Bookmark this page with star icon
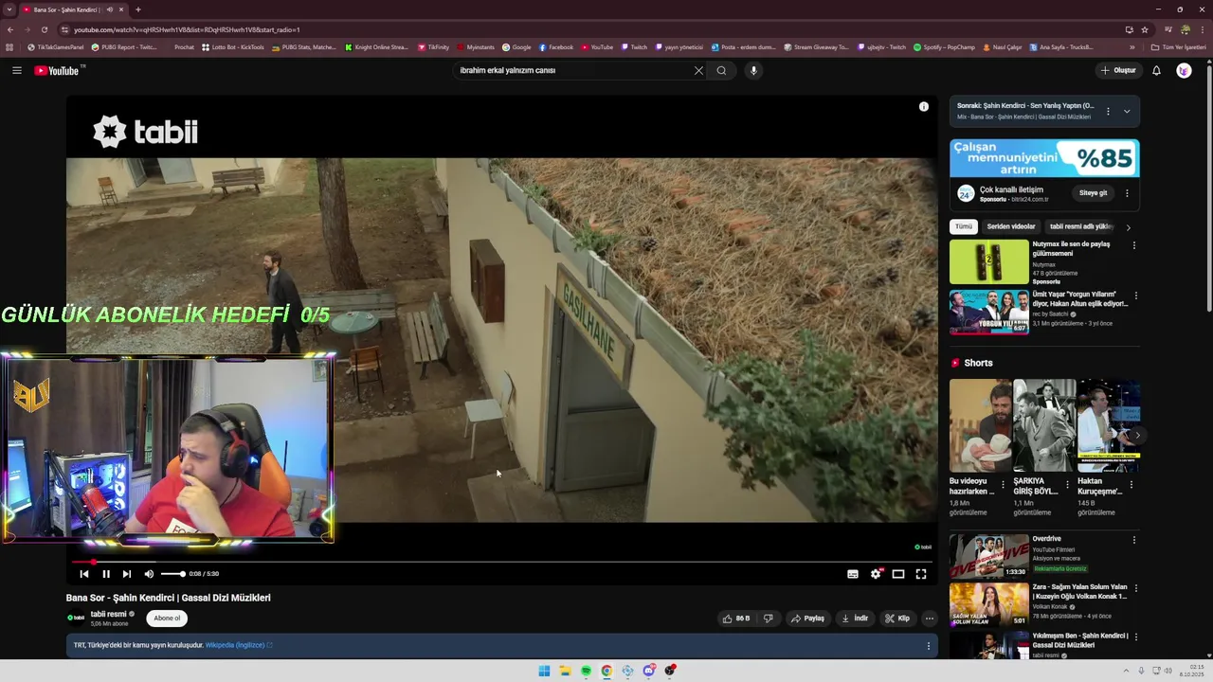 1145,29
